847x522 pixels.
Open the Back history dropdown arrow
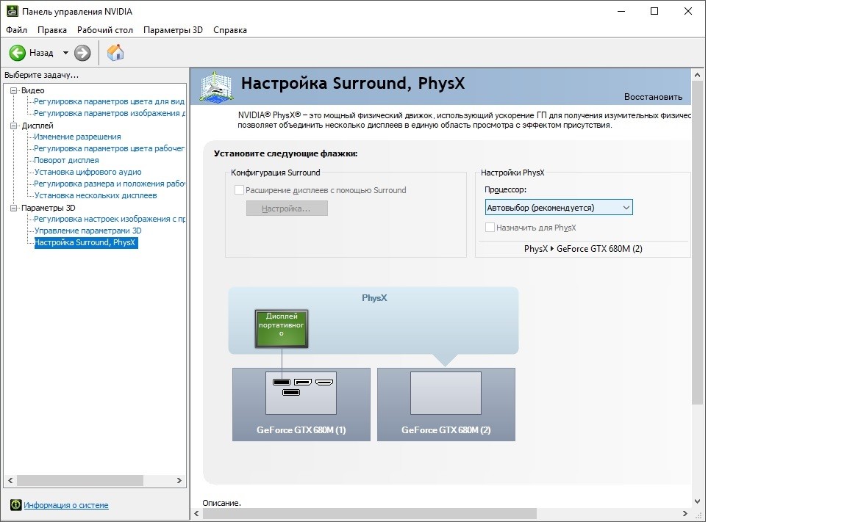[65, 53]
